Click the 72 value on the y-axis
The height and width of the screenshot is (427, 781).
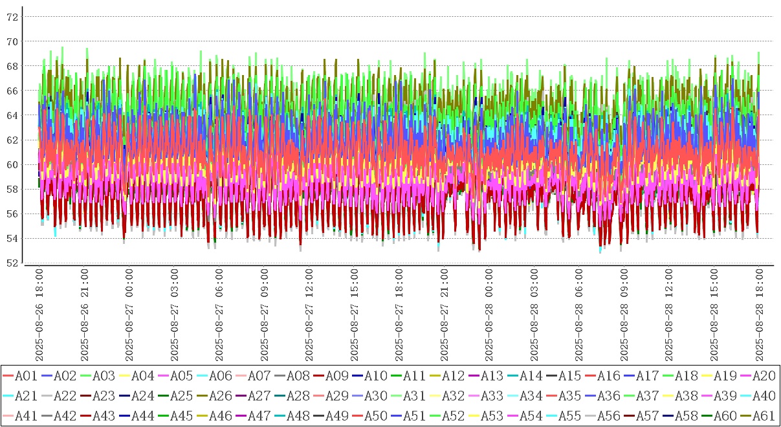(x=12, y=17)
